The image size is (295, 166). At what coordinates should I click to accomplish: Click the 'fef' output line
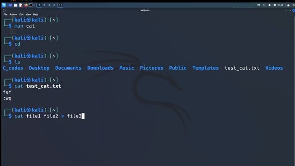point(7,92)
